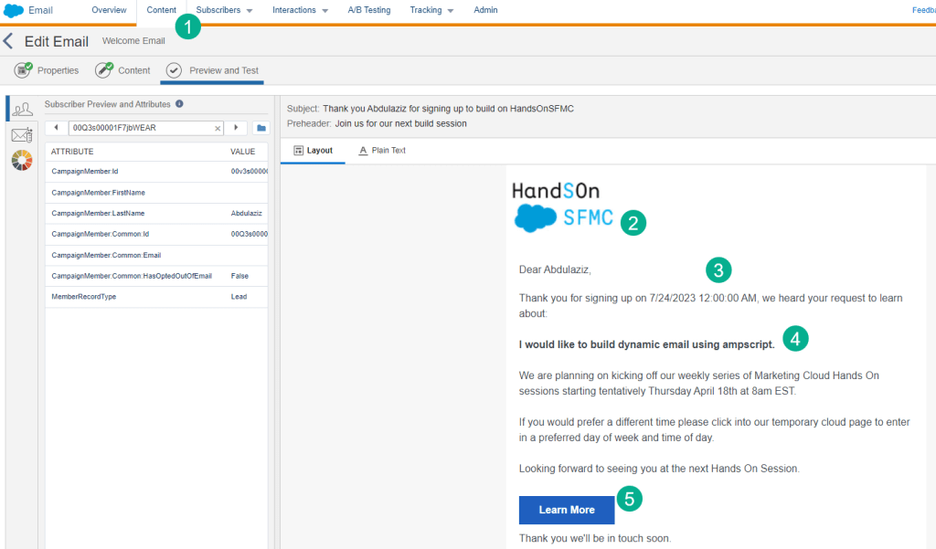
Task: Click the Salesforce cloud Email logo
Action: 28,10
